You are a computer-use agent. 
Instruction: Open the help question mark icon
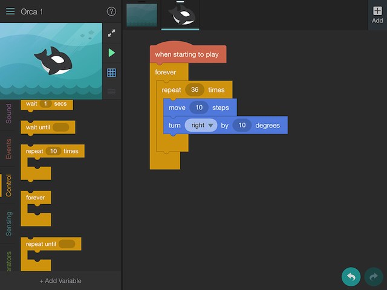[111, 11]
